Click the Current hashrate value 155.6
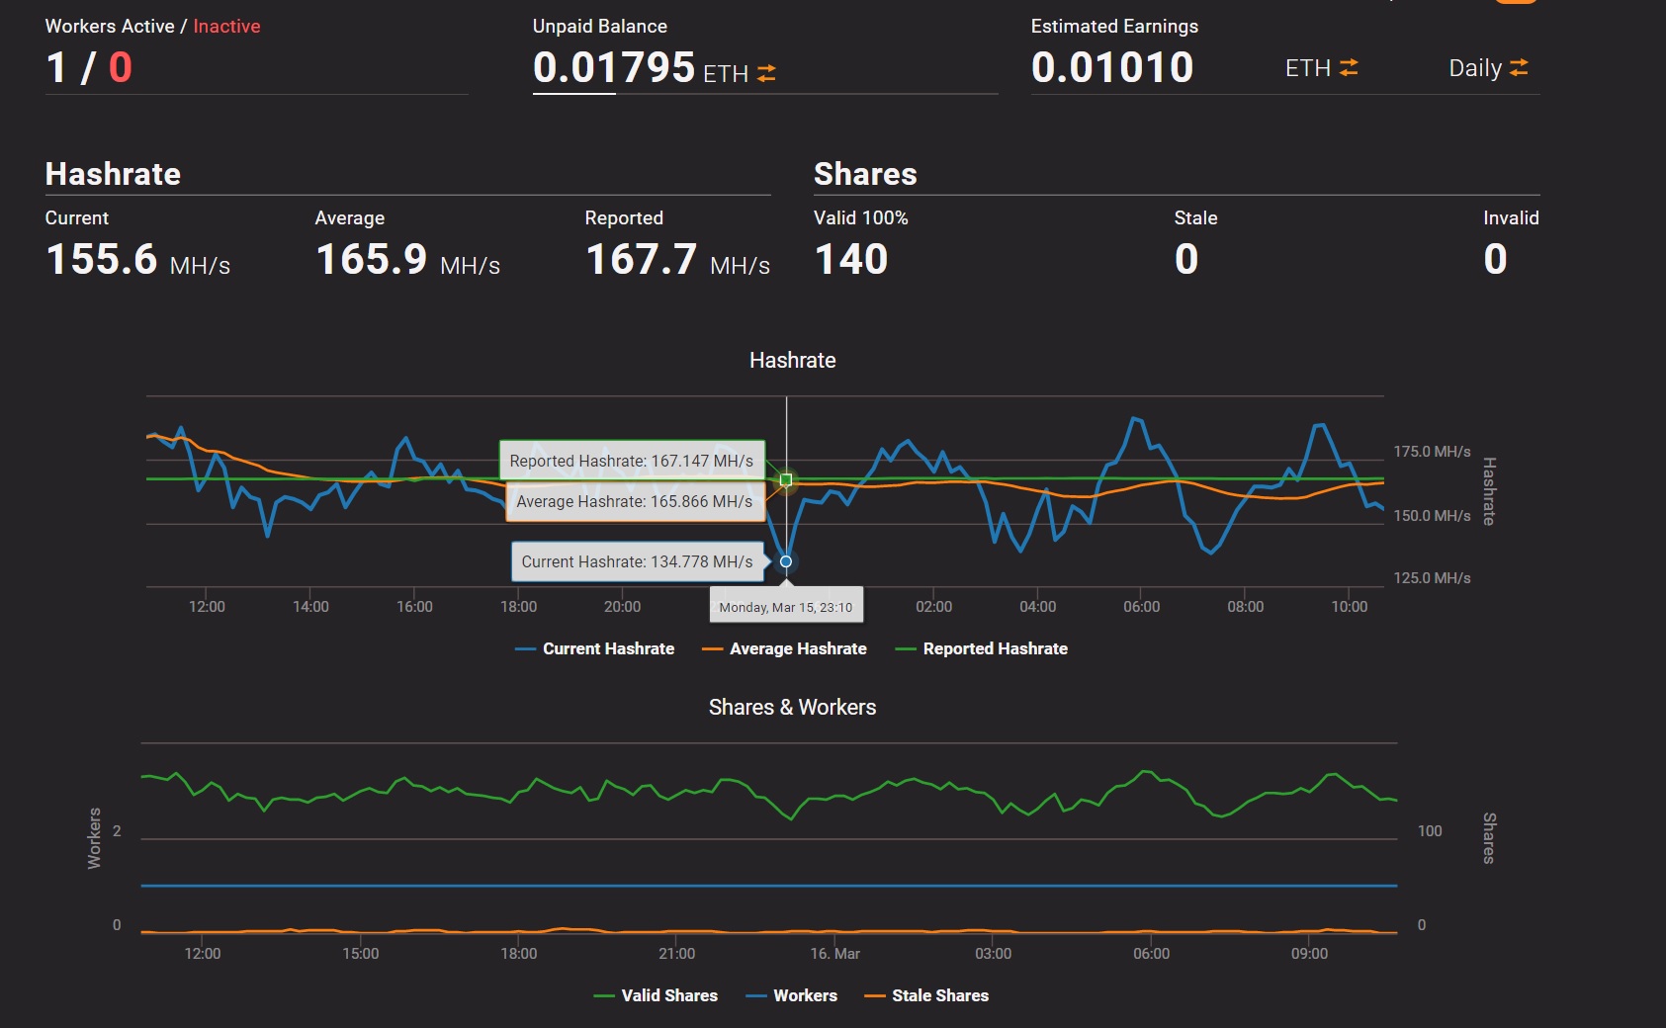 [102, 259]
